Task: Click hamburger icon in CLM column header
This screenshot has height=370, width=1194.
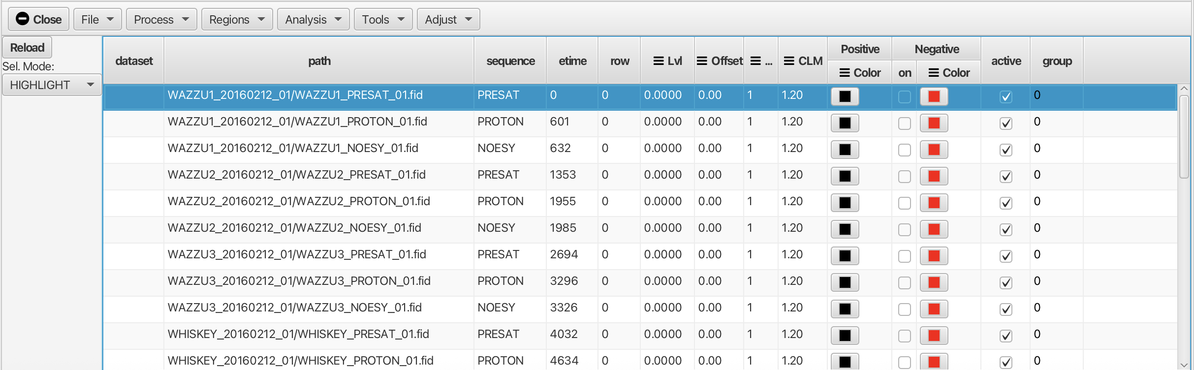Action: click(x=788, y=61)
